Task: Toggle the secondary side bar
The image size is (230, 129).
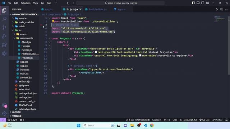Action: (203, 3)
